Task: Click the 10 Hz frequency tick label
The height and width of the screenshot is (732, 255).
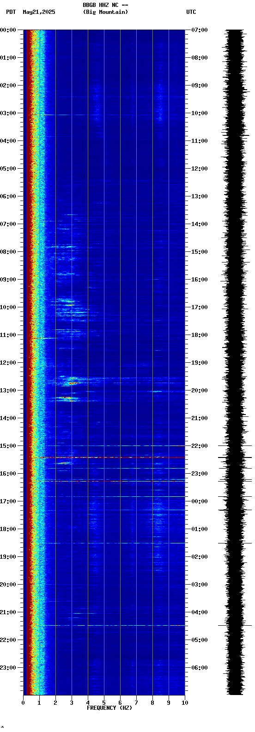Action: pyautogui.click(x=185, y=703)
